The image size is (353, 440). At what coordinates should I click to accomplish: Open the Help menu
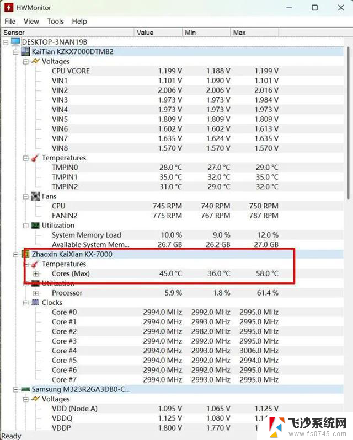tap(79, 22)
